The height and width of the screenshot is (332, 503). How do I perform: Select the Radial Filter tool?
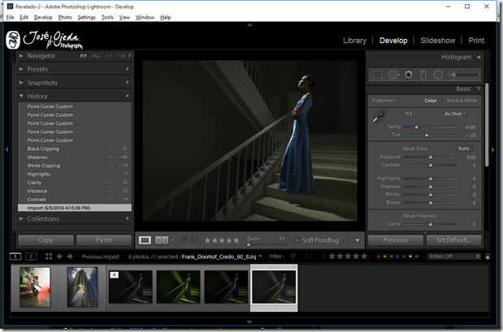[438, 75]
